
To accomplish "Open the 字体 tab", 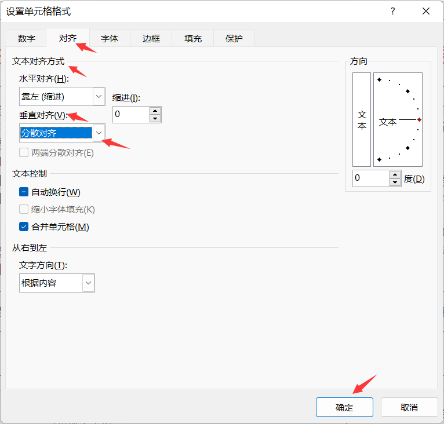I will pos(110,38).
